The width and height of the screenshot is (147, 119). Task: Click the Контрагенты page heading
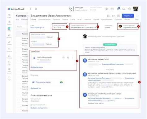[x=21, y=16]
